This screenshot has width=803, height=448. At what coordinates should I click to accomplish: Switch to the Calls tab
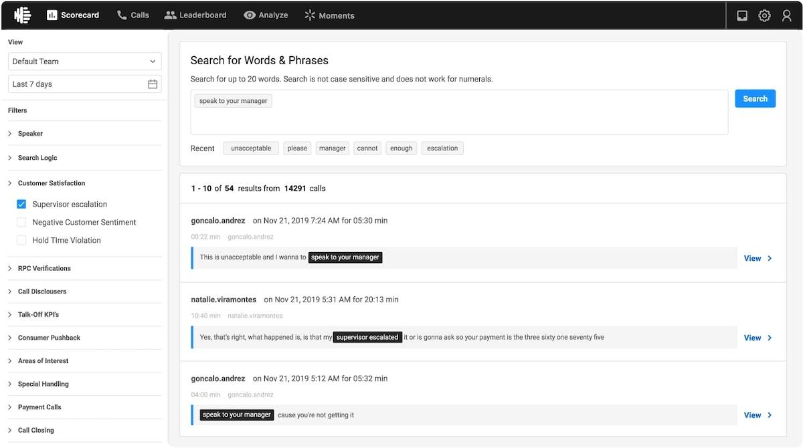coord(132,15)
